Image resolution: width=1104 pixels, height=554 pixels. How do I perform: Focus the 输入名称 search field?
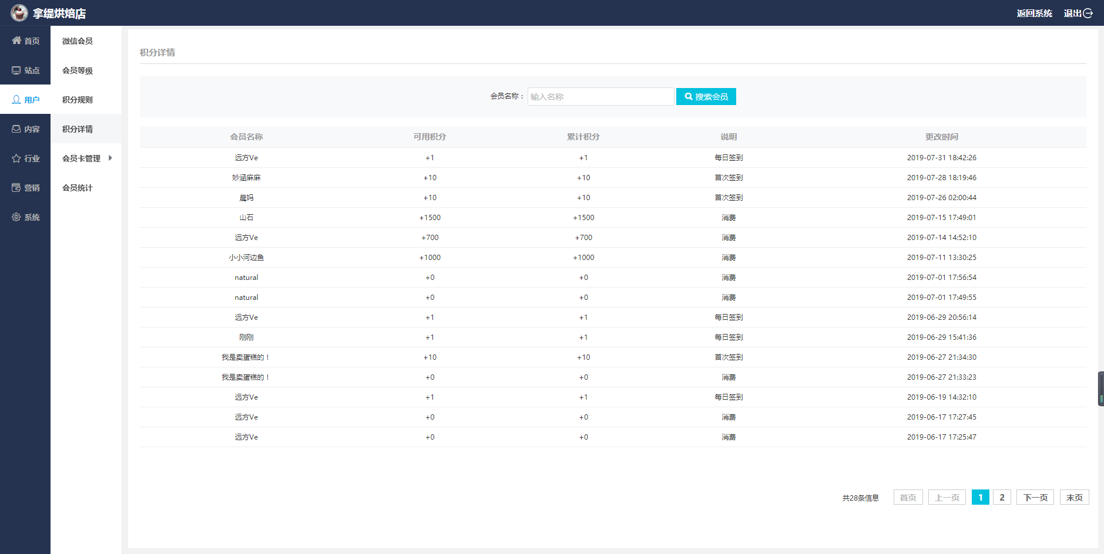(x=600, y=96)
